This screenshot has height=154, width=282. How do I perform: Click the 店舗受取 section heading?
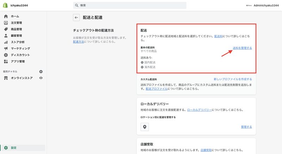point(147,144)
